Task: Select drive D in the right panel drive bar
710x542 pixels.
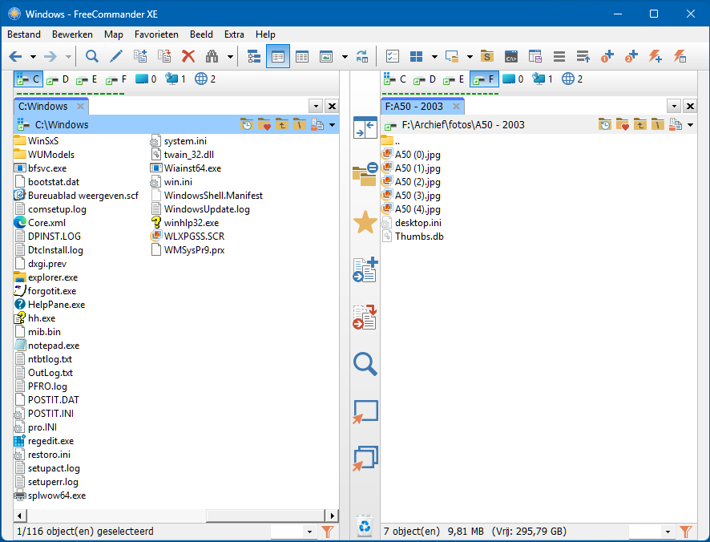Action: [426, 79]
